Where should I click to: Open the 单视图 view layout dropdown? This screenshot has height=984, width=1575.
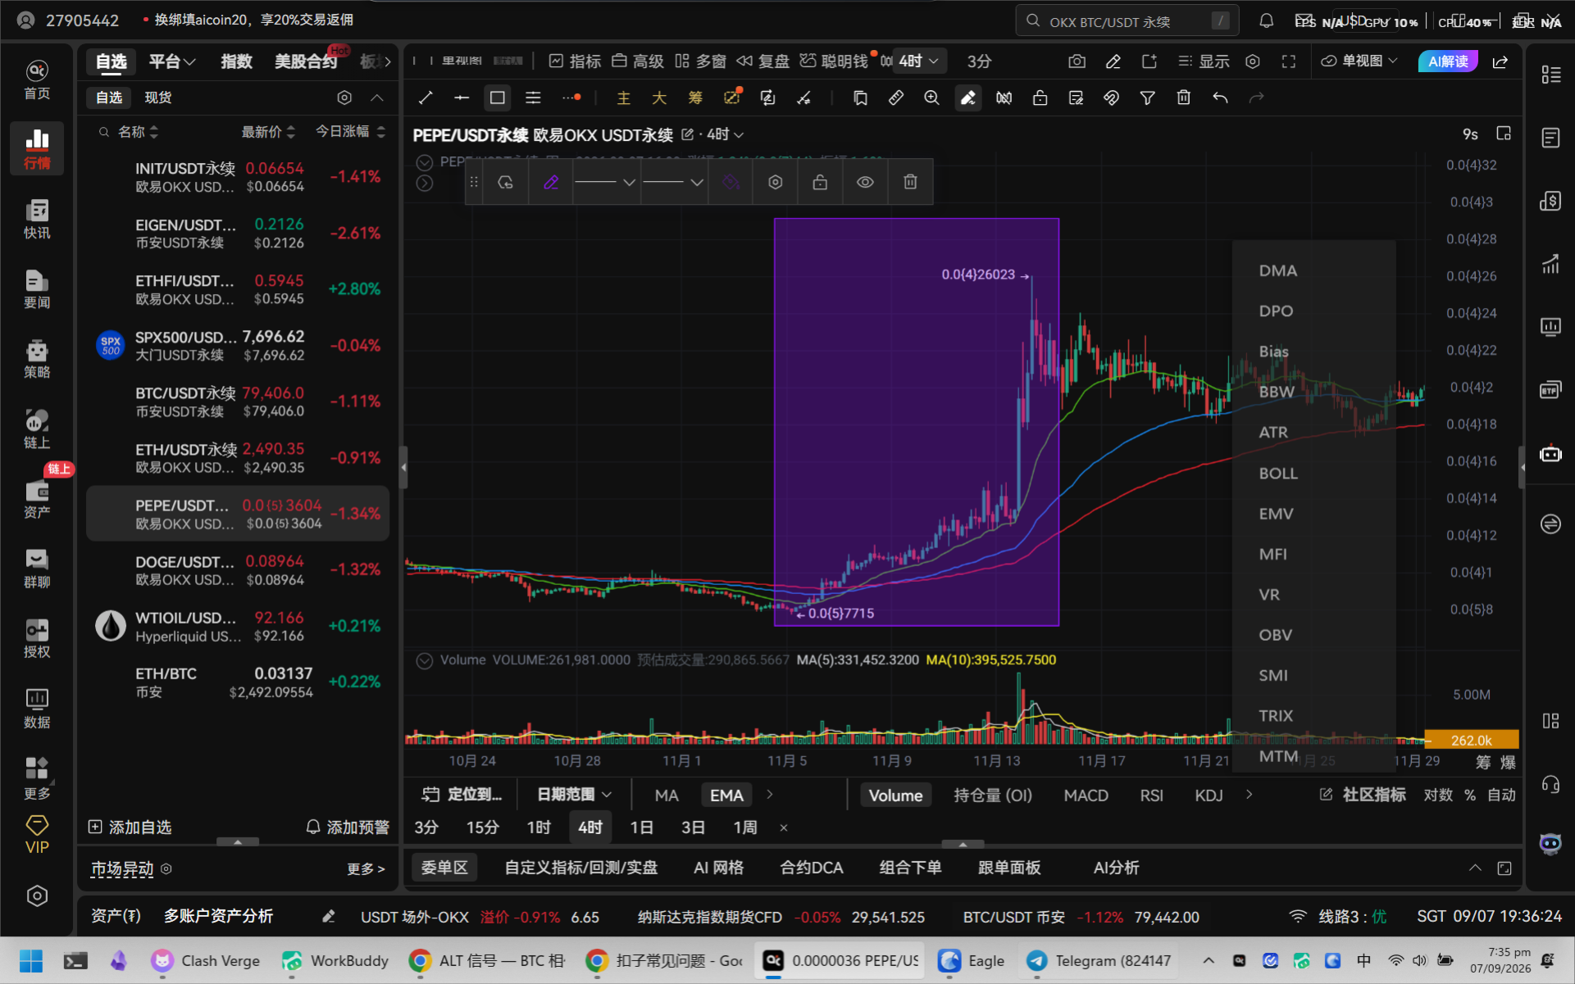point(1359,61)
